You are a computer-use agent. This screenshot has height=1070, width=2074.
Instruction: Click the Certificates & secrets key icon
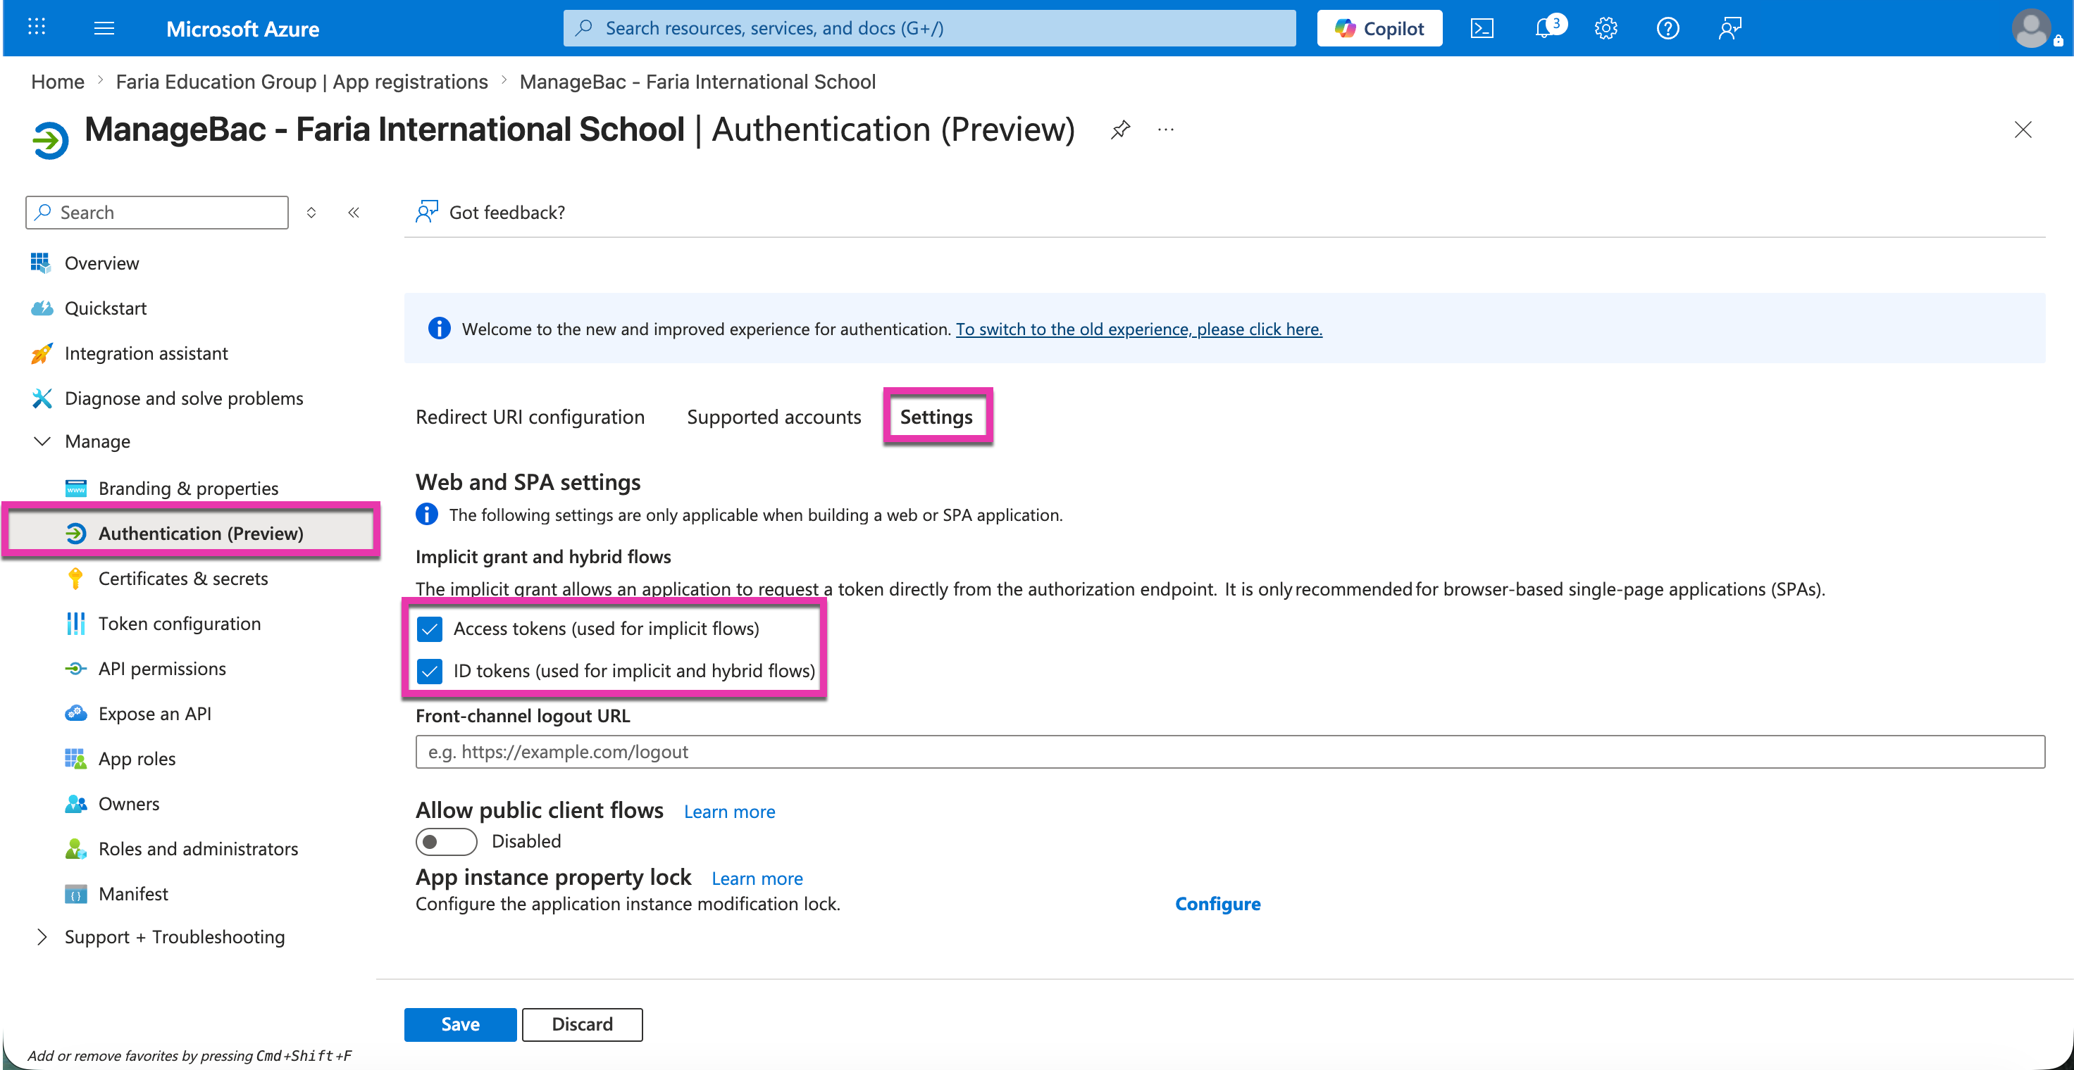(75, 579)
